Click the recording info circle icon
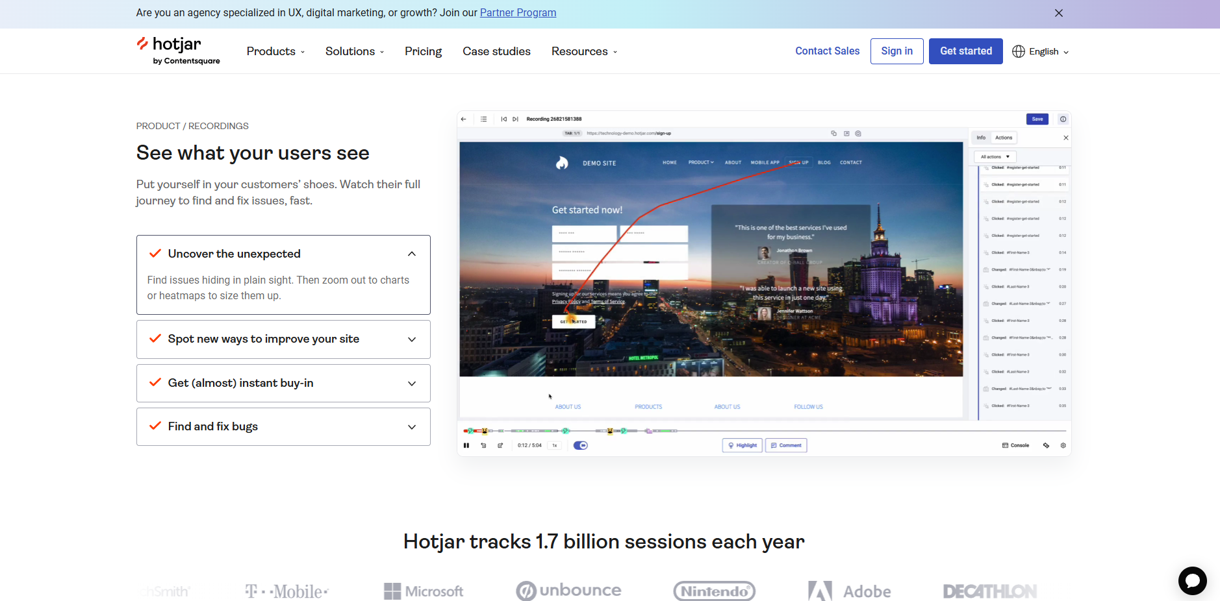Screen dimensions: 1220x601 (1063, 119)
